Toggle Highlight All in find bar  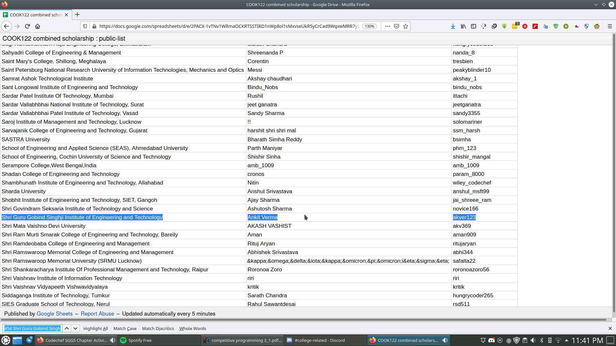pos(95,328)
